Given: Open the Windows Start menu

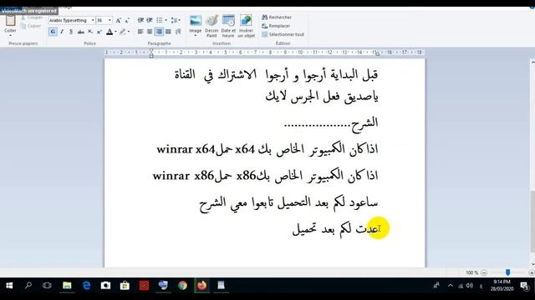Looking at the screenshot, I should [9, 285].
